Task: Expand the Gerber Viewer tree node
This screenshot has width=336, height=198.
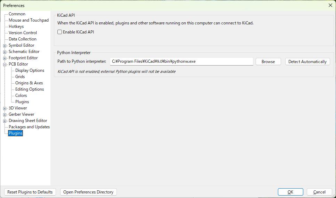Action: 5,114
